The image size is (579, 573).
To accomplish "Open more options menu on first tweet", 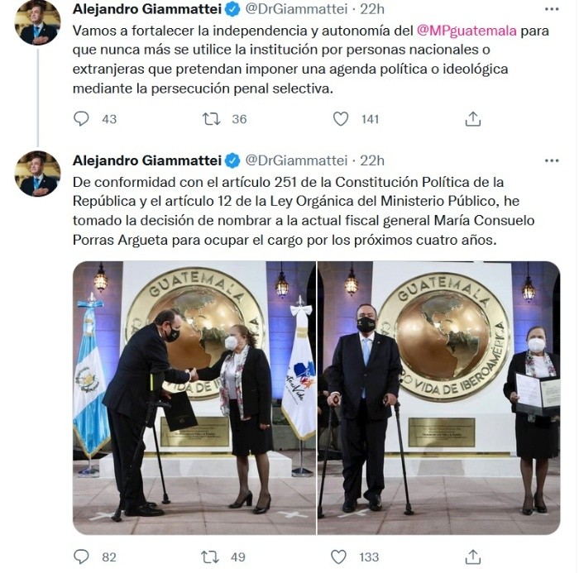I will coord(552,9).
